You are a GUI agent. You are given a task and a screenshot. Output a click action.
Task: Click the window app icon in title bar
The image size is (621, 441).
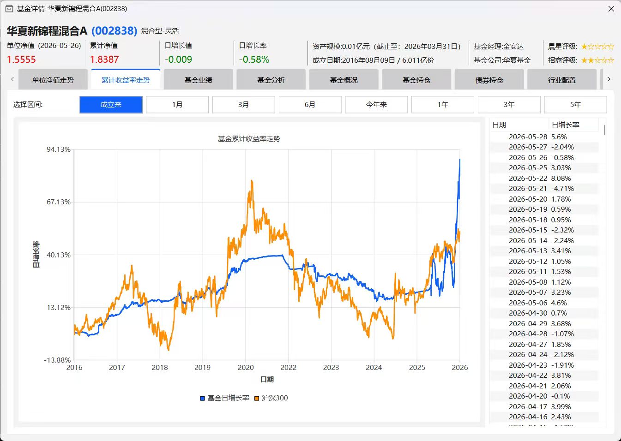point(9,9)
